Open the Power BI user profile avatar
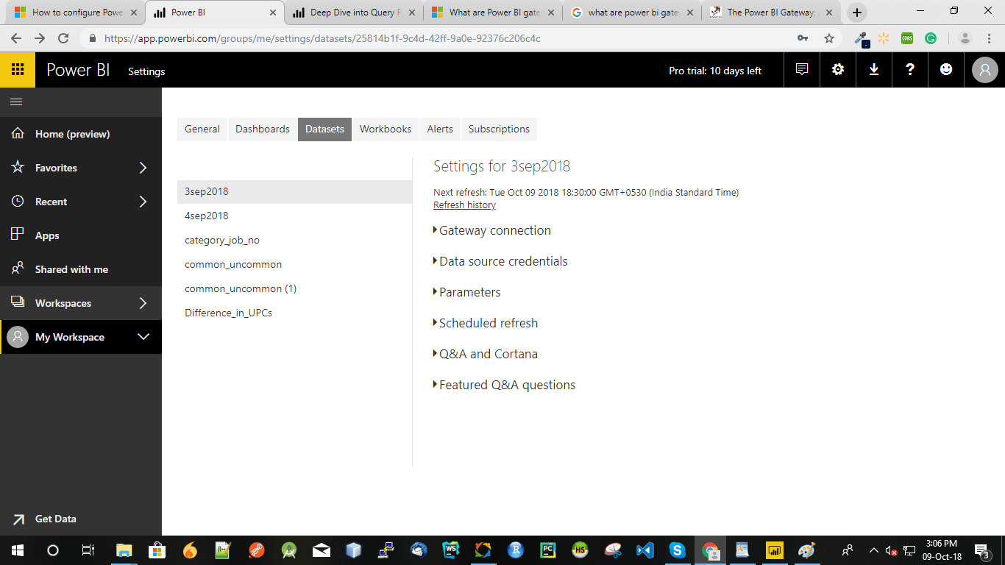Image resolution: width=1005 pixels, height=565 pixels. point(984,70)
